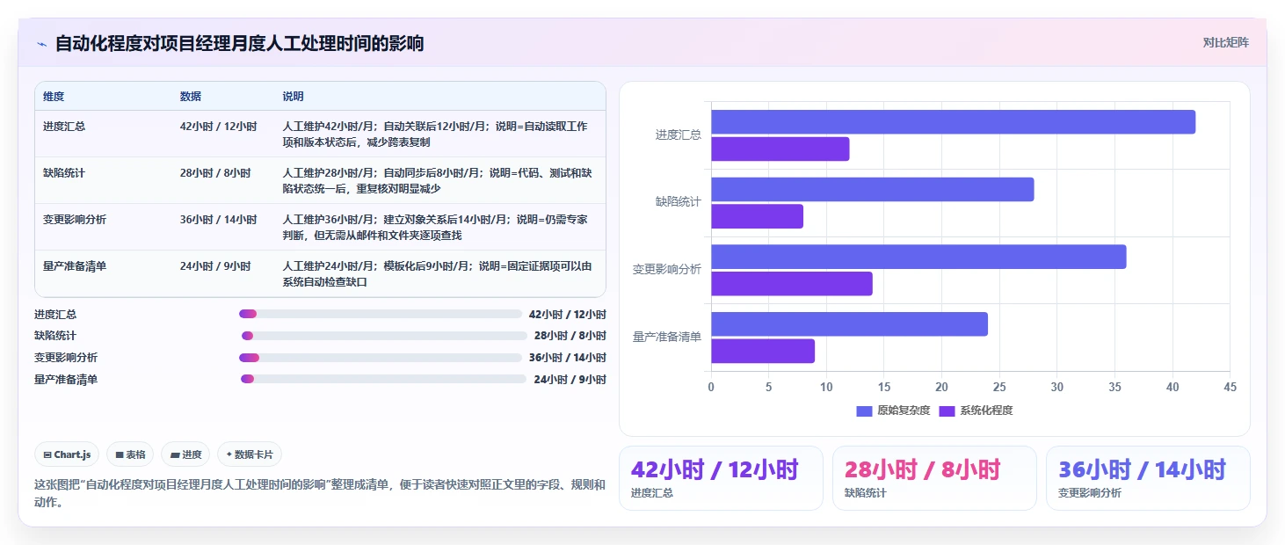The height and width of the screenshot is (545, 1285).
Task: Click the 进度 tag chip
Action: [185, 454]
